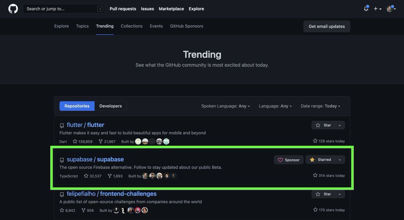Click first frontend-challenges contributor avatar
Screen dimensions: 404x220
pos(116,210)
